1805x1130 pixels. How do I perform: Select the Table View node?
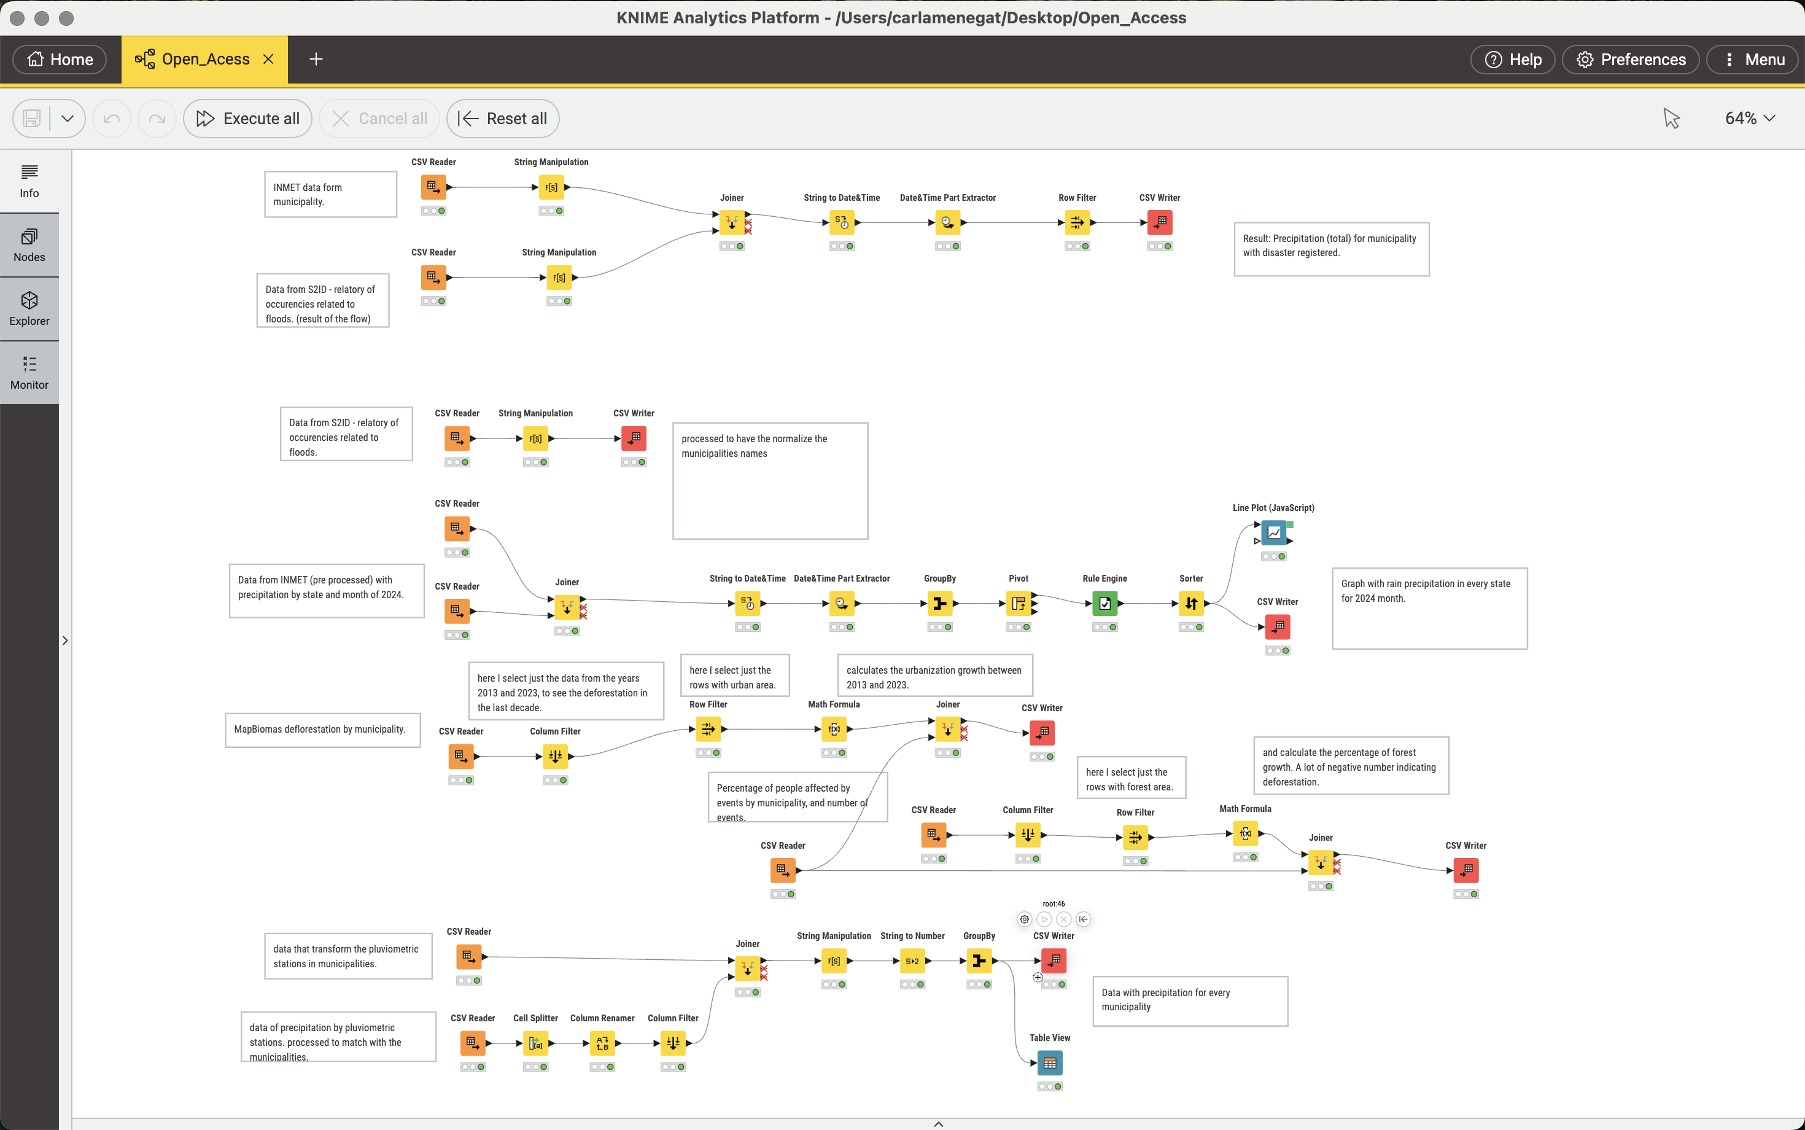point(1050,1062)
